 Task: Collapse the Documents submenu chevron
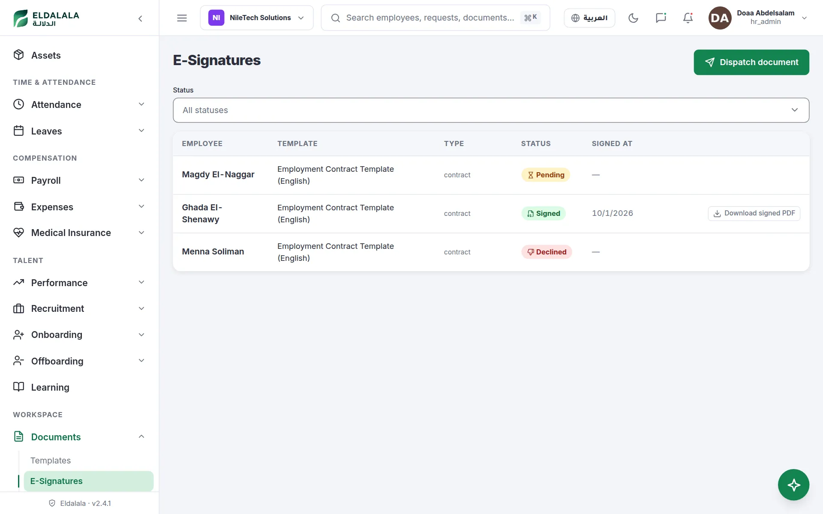pos(141,436)
